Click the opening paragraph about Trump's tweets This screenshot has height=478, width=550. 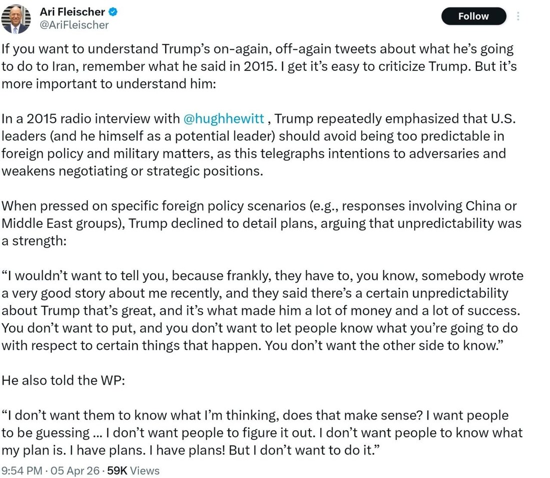pyautogui.click(x=250, y=49)
